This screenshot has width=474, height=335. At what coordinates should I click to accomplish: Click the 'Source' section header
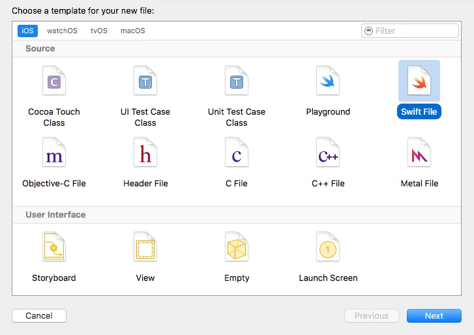tap(40, 49)
